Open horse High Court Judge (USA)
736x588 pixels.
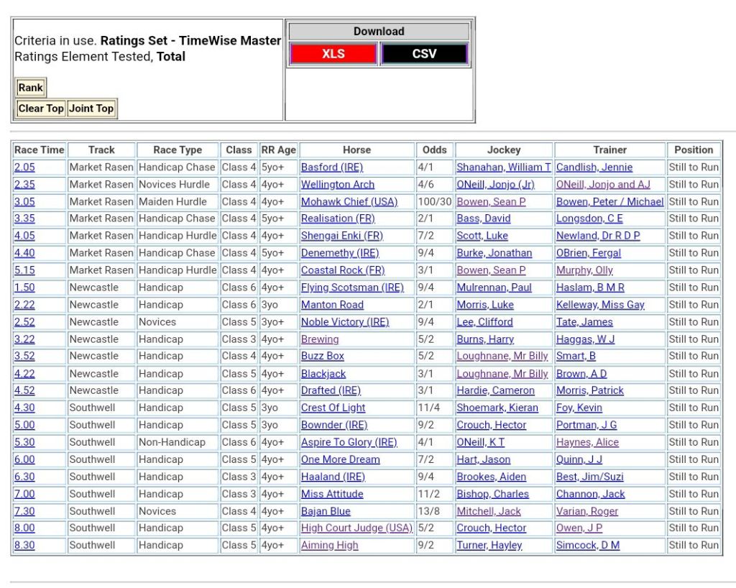pyautogui.click(x=356, y=528)
